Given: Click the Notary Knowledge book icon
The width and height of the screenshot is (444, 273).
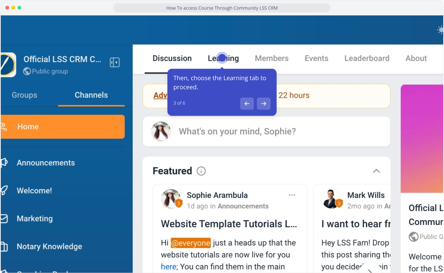Looking at the screenshot, I should [4, 246].
